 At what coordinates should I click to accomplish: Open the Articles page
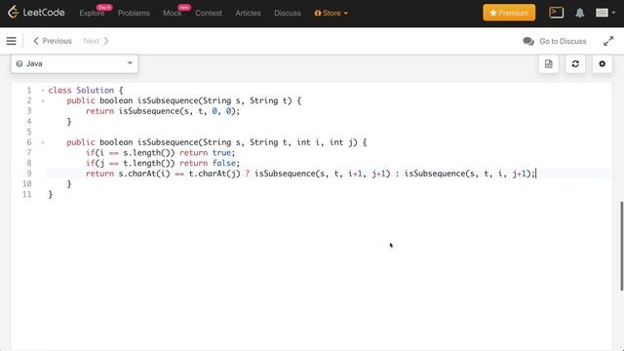(x=248, y=13)
